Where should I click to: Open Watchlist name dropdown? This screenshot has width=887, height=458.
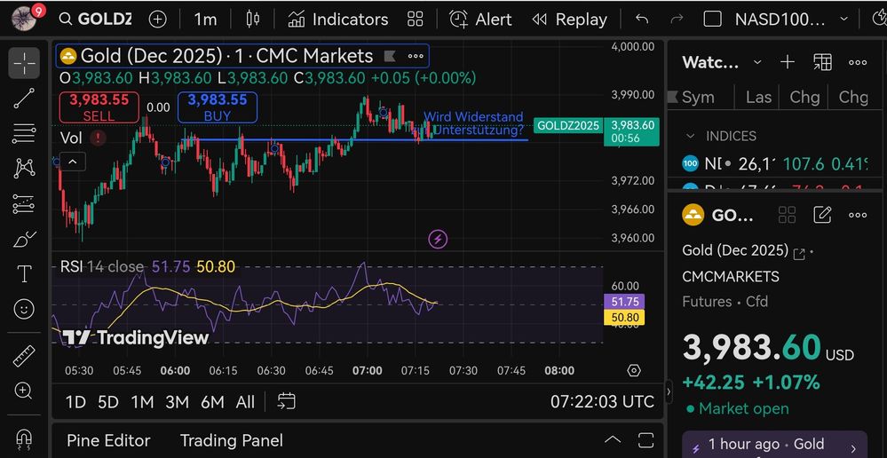[722, 62]
